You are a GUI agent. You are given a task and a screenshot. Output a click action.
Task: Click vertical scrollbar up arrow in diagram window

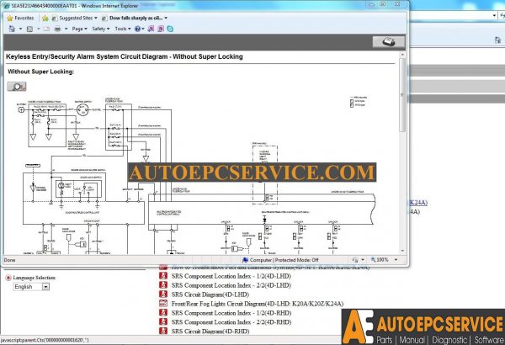tap(402, 56)
